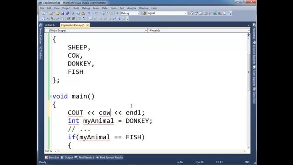Click the Start Page green icon
293x165 pixels.
click(x=215, y=13)
